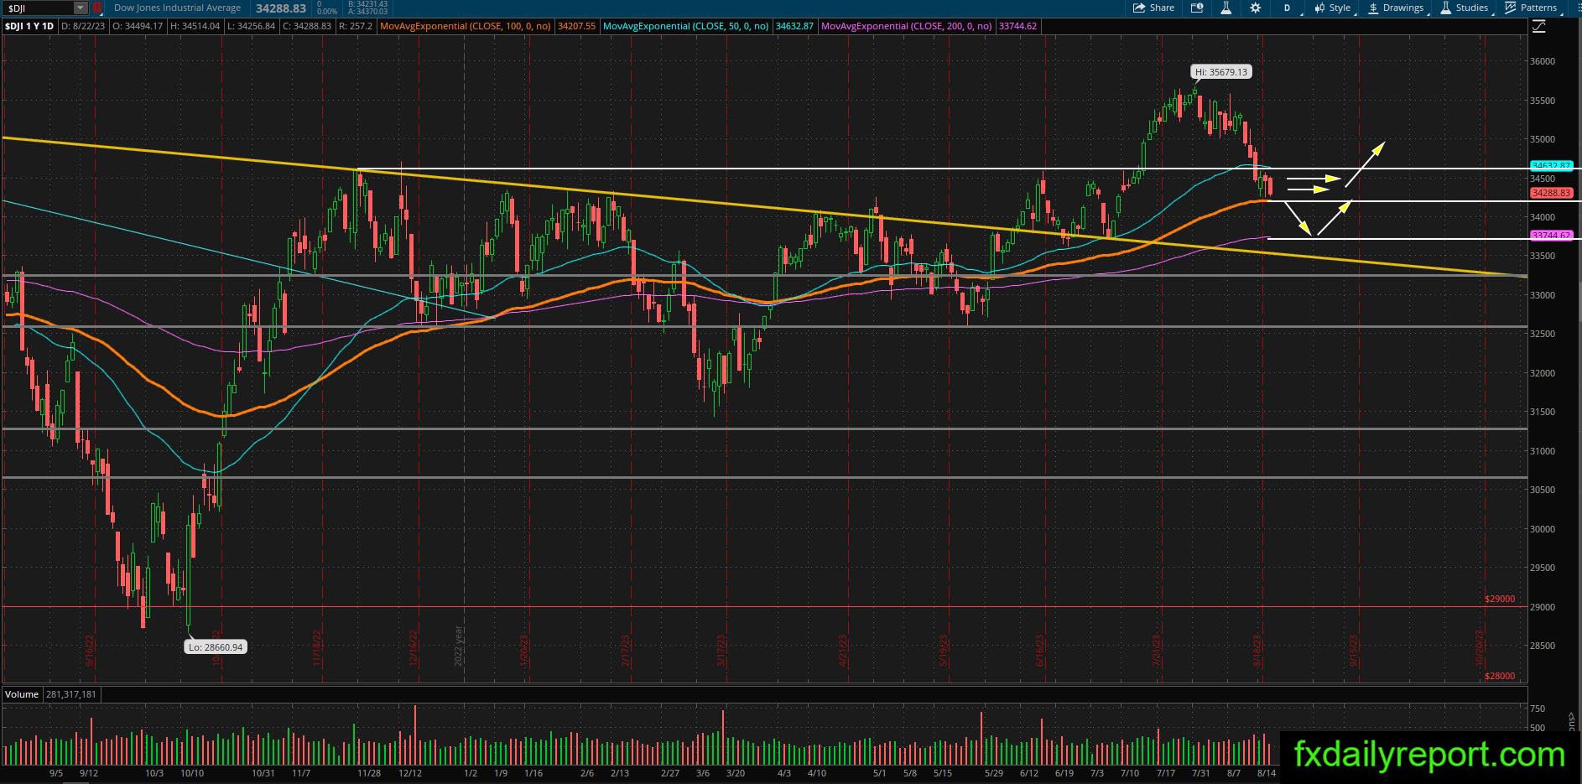
Task: Click the MovAvgExponential 50 study label
Action: (685, 26)
